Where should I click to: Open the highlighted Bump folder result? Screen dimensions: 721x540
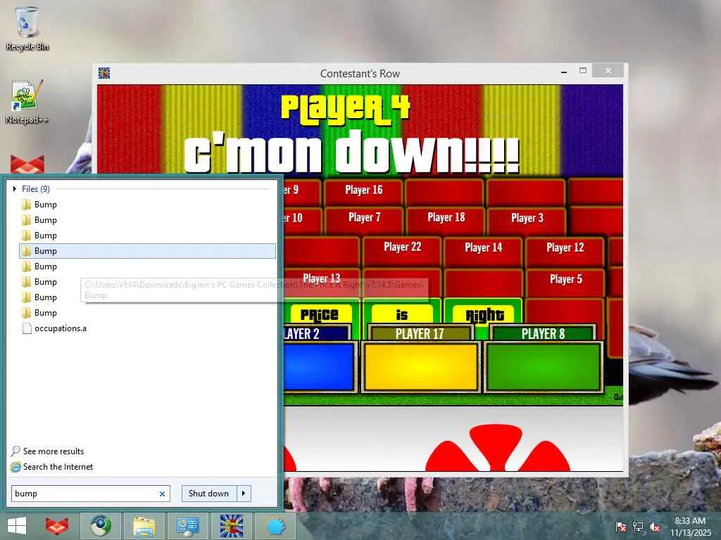pos(147,251)
